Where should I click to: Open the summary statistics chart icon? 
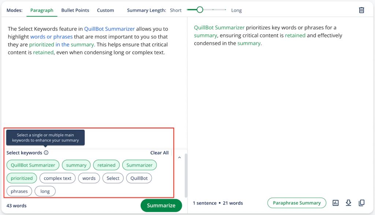coord(335,203)
